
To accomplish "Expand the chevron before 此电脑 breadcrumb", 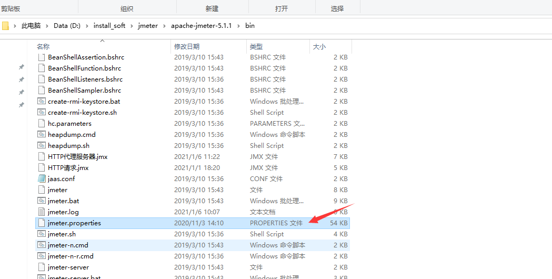I will [x=15, y=26].
